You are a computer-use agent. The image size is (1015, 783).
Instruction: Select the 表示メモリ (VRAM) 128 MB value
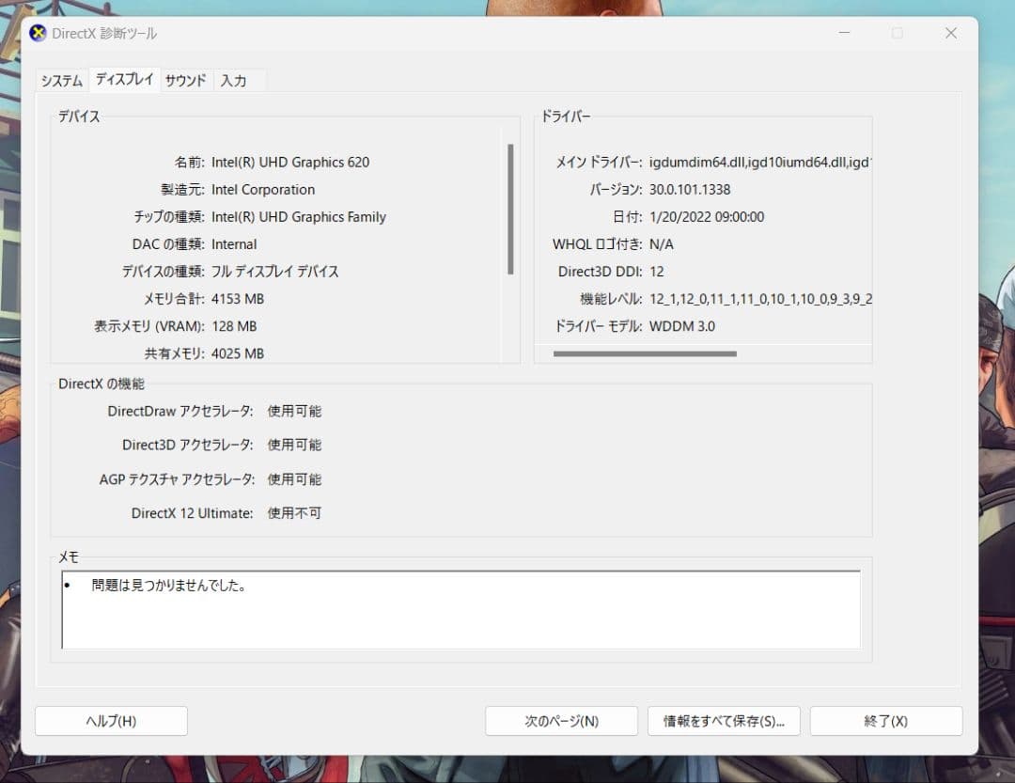[x=233, y=326]
